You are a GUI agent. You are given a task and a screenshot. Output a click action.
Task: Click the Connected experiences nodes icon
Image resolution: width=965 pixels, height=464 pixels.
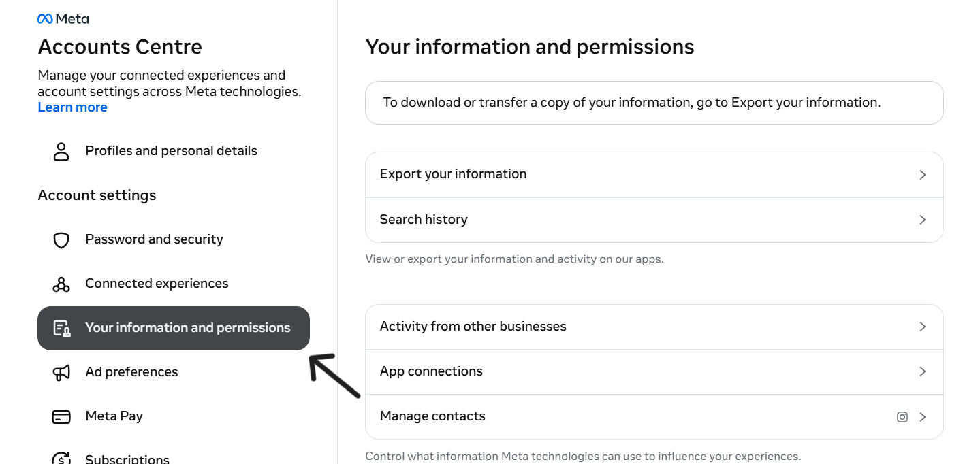(61, 284)
